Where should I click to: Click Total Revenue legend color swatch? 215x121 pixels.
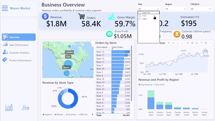pyautogui.click(x=139, y=85)
